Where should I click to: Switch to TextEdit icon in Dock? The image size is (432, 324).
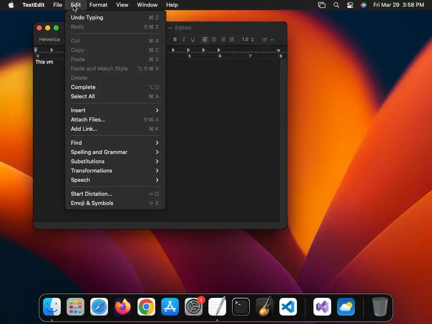pyautogui.click(x=217, y=307)
